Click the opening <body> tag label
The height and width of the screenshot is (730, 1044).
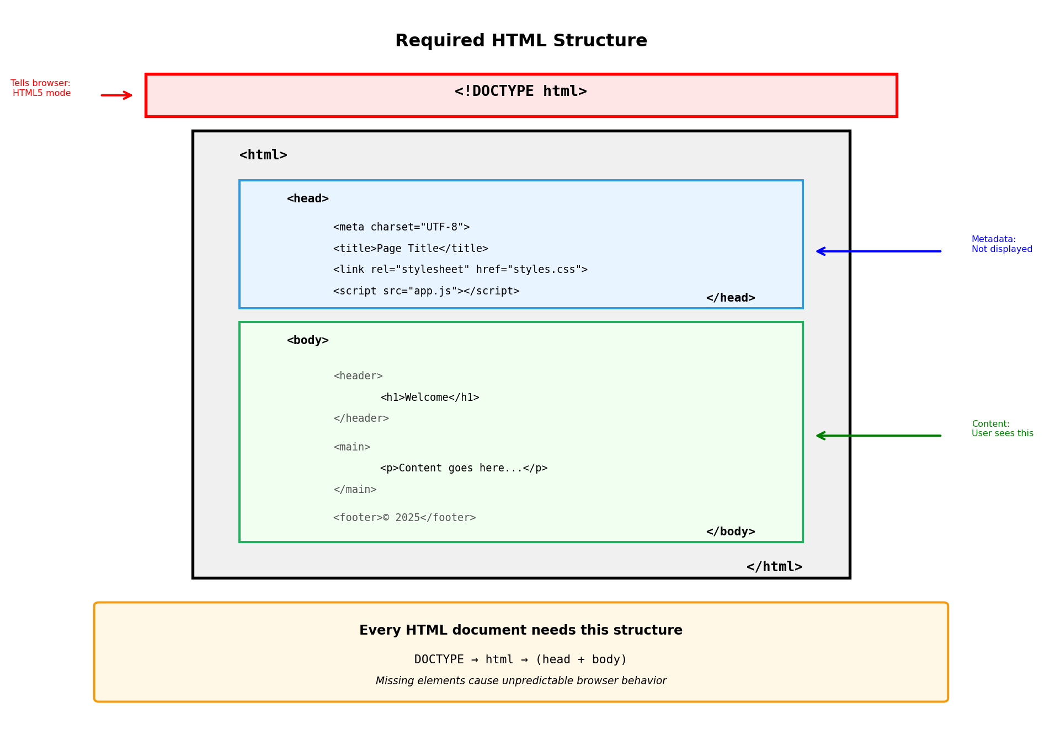point(307,341)
